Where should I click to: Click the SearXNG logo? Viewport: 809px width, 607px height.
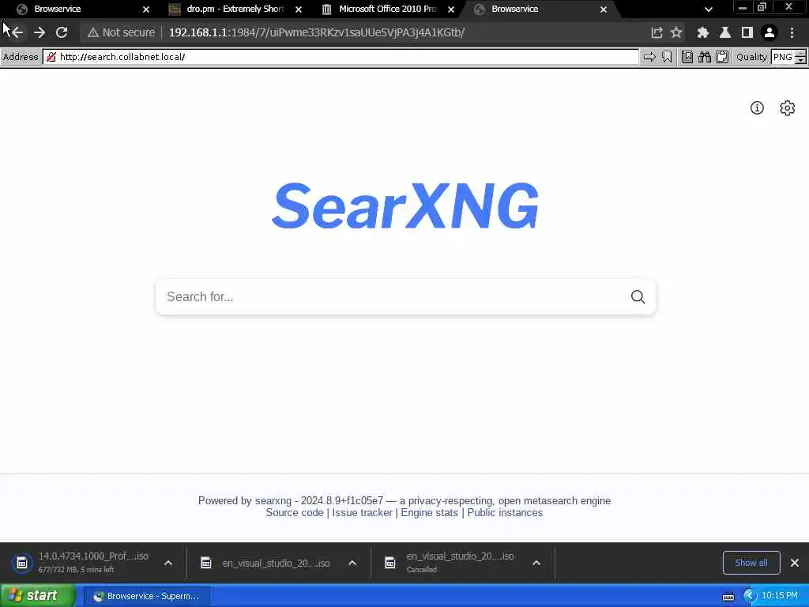[405, 205]
